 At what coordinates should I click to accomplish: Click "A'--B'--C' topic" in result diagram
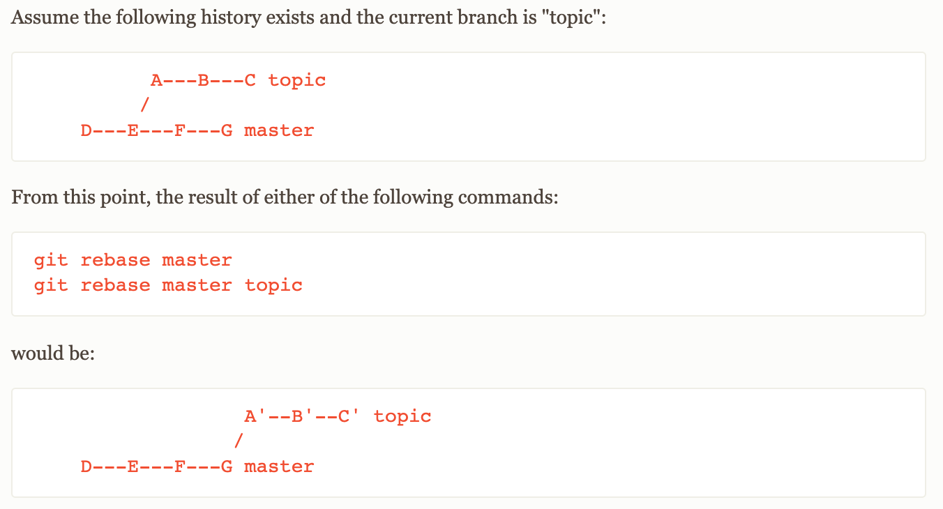point(338,416)
